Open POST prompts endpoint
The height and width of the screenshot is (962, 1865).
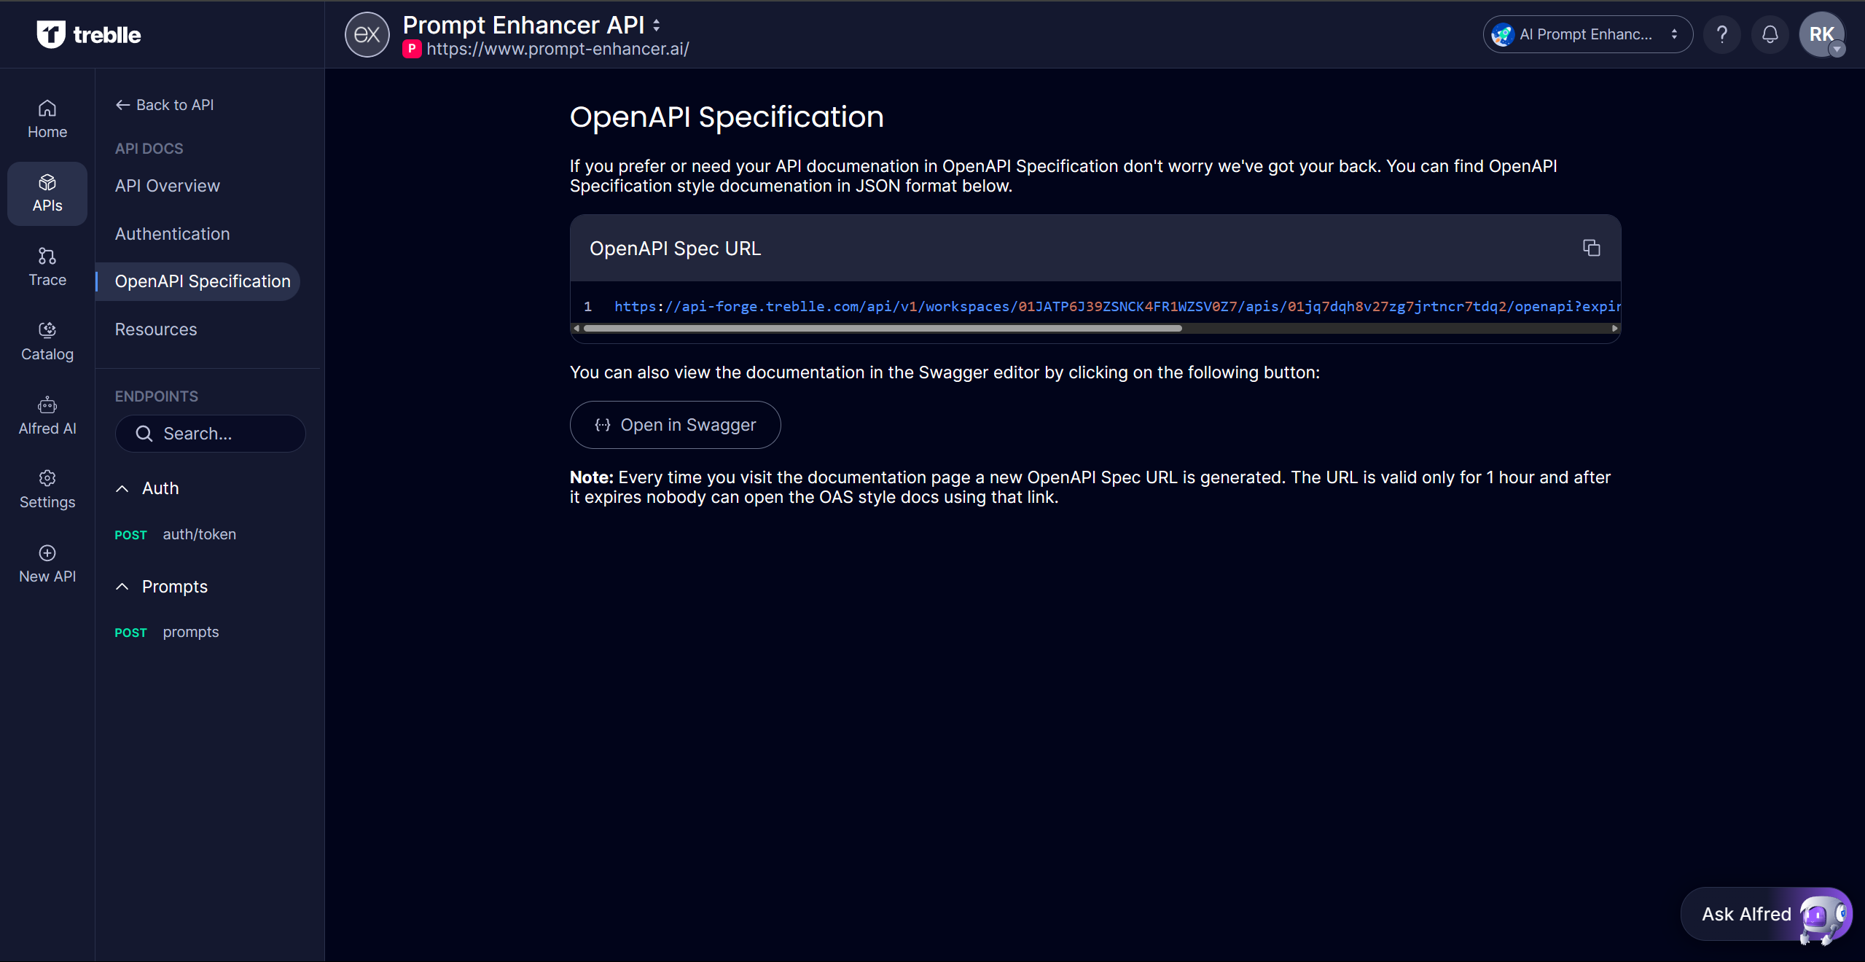point(167,632)
